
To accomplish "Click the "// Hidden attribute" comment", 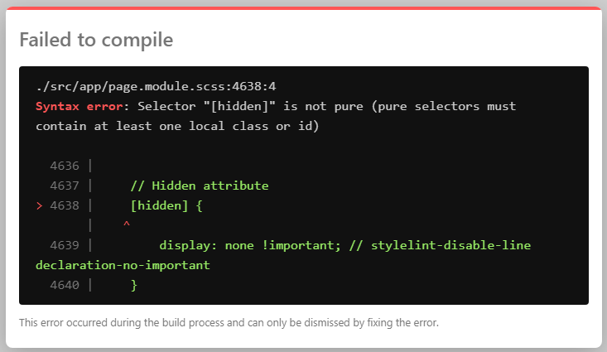I will 199,186.
